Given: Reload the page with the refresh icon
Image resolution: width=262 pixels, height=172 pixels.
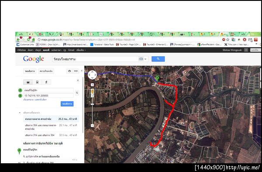Looking at the screenshot, I should coord(28,40).
